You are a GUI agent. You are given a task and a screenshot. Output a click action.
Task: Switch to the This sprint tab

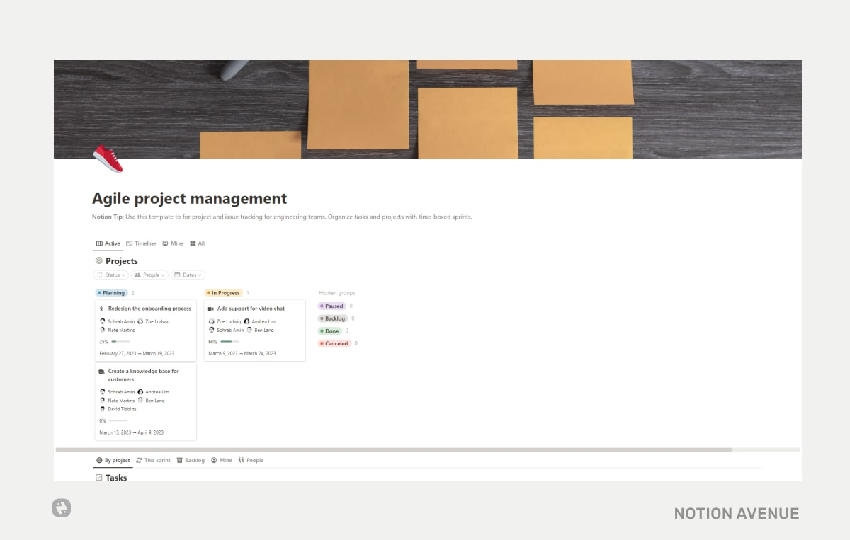pos(153,460)
